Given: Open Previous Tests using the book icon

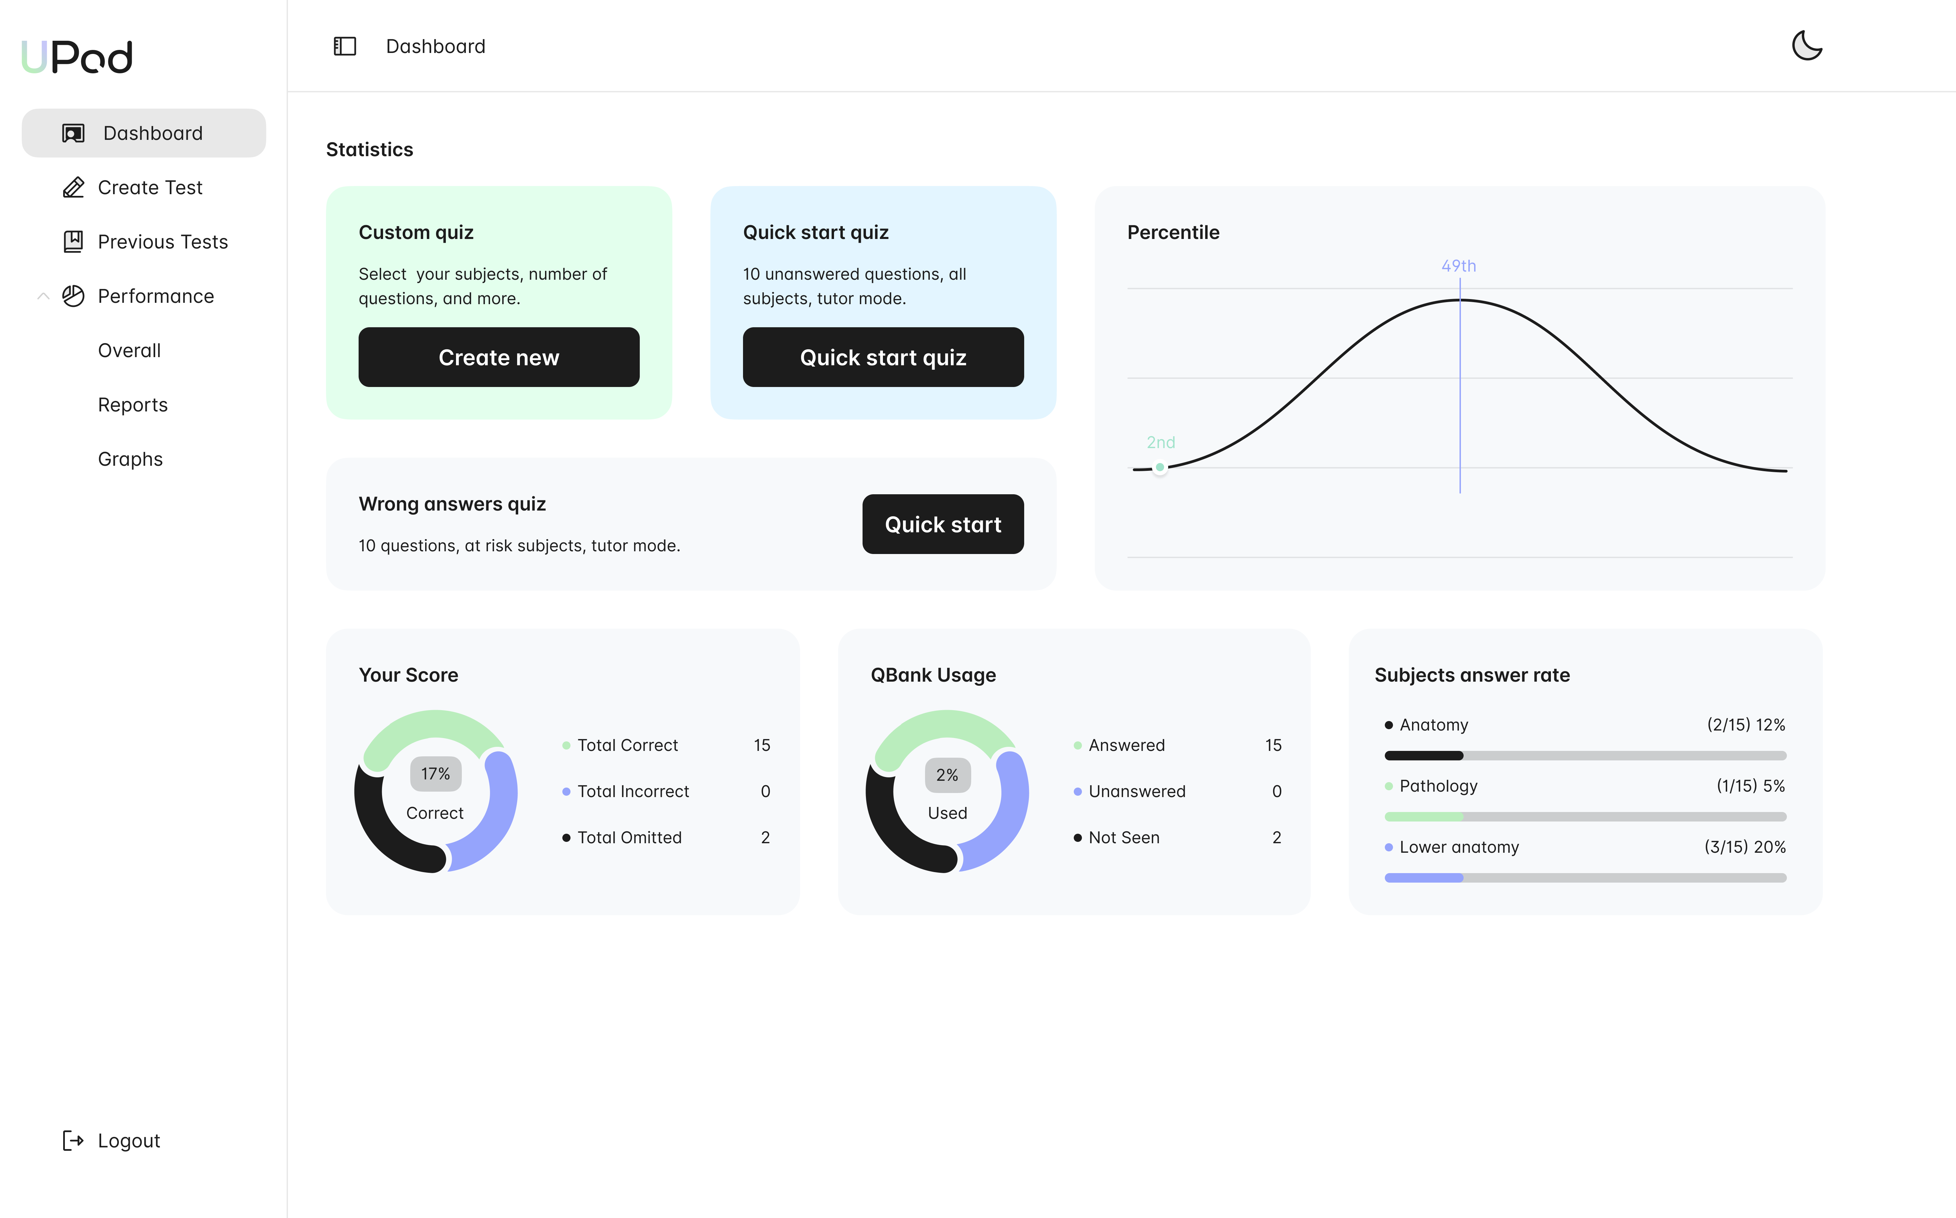Looking at the screenshot, I should [x=73, y=242].
